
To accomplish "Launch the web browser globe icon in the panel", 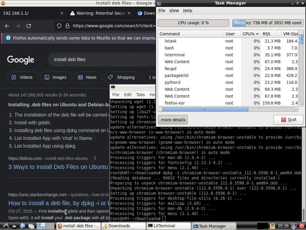I will pyautogui.click(x=22, y=226).
